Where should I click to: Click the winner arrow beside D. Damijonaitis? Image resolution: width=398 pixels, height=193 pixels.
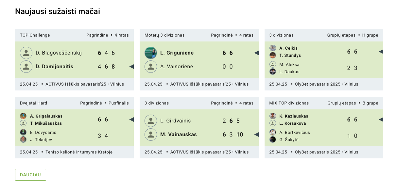[x=131, y=67]
